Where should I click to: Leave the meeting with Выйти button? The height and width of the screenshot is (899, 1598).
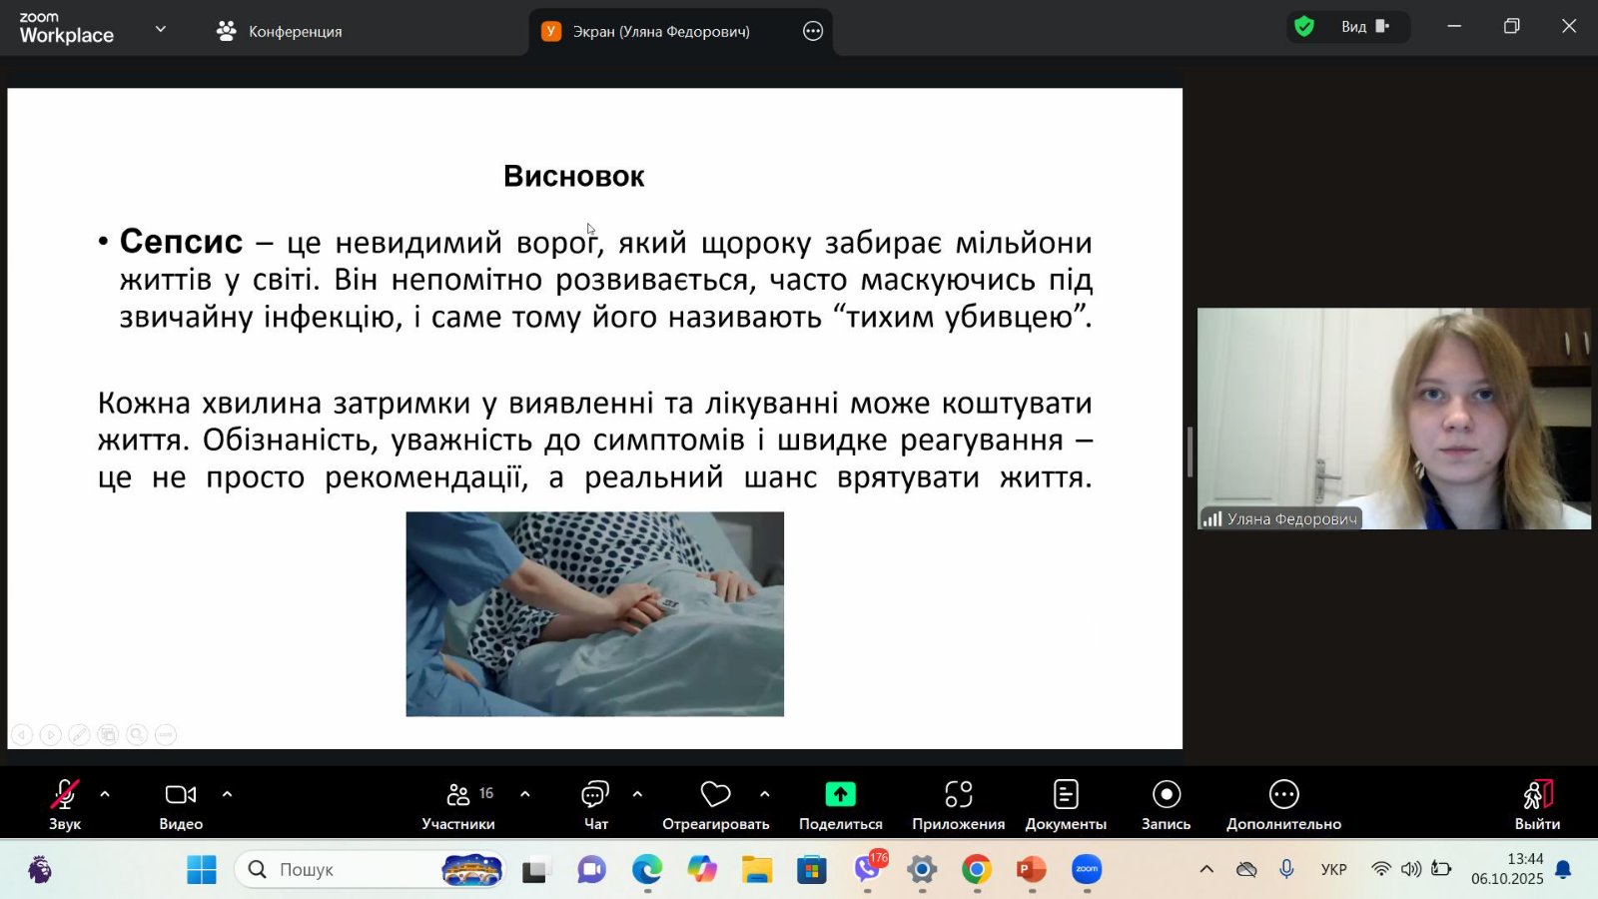(x=1537, y=803)
